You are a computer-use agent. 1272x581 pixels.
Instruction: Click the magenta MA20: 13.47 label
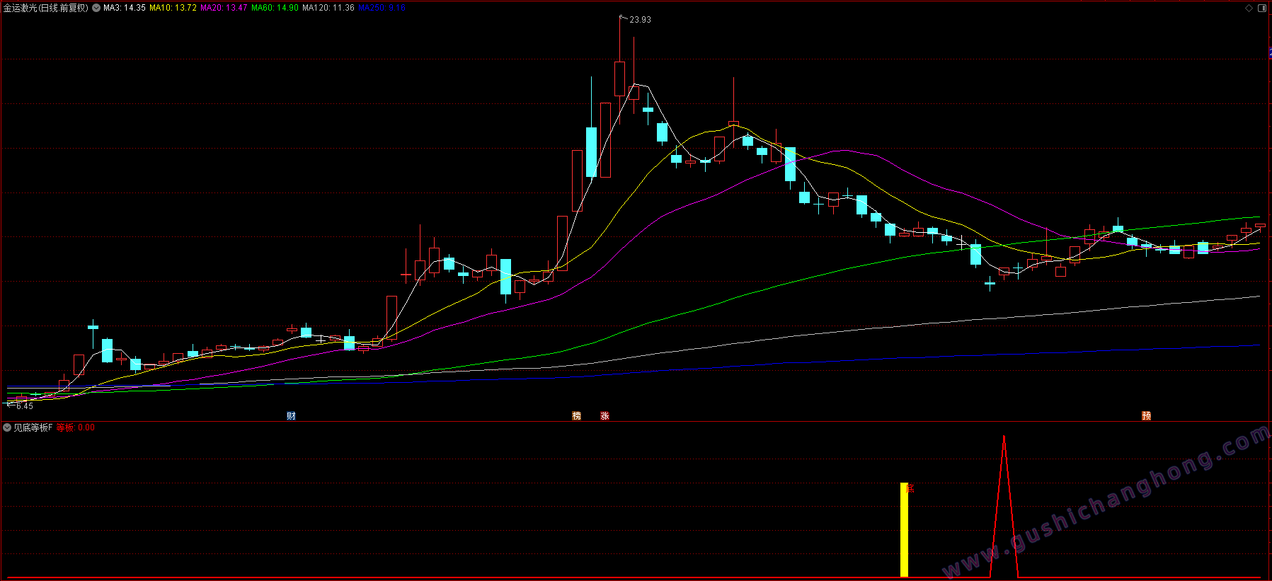pos(224,8)
